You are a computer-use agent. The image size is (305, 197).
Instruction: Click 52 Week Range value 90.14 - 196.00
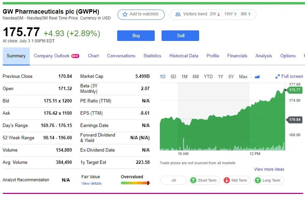[x=58, y=138]
